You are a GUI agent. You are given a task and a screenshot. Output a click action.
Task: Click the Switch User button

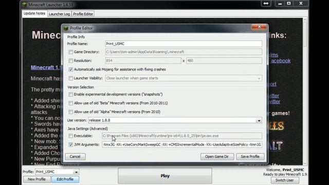[284, 180]
